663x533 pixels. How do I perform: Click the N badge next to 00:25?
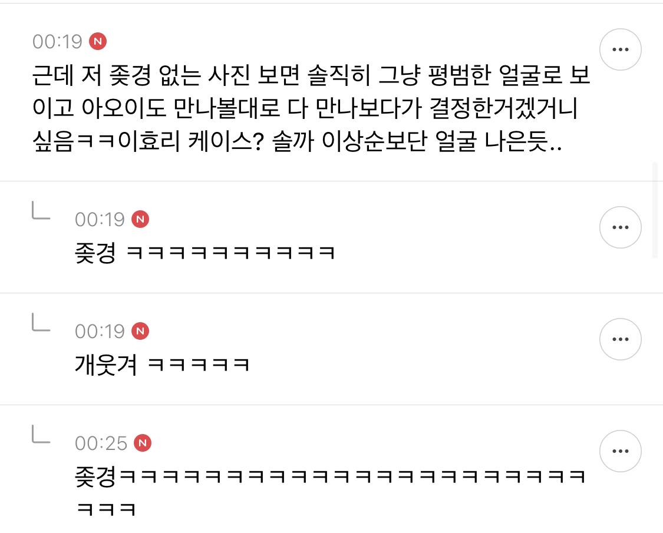tap(143, 442)
